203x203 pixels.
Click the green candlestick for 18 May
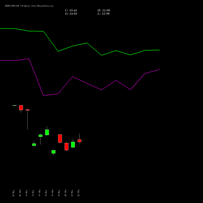tap(54, 152)
